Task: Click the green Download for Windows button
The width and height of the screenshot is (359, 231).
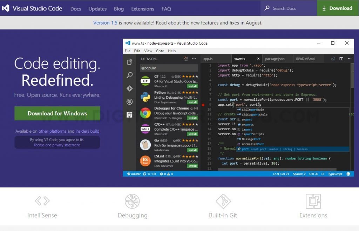Action: click(57, 113)
